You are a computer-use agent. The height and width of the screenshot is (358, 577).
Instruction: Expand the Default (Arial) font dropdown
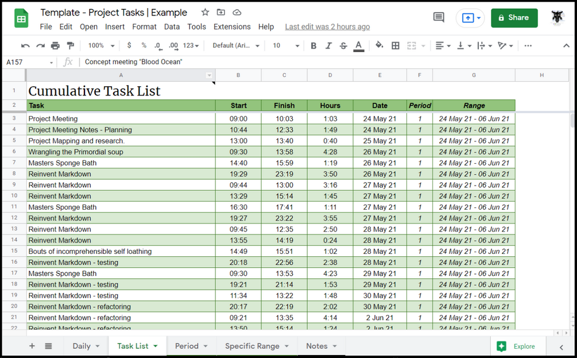pyautogui.click(x=236, y=45)
